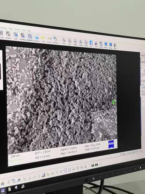Click the rosette stamp icon in the bottom toolbar
Screen dimensions: 145x194
click(43, 175)
